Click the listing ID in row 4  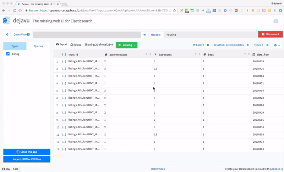[84, 83]
